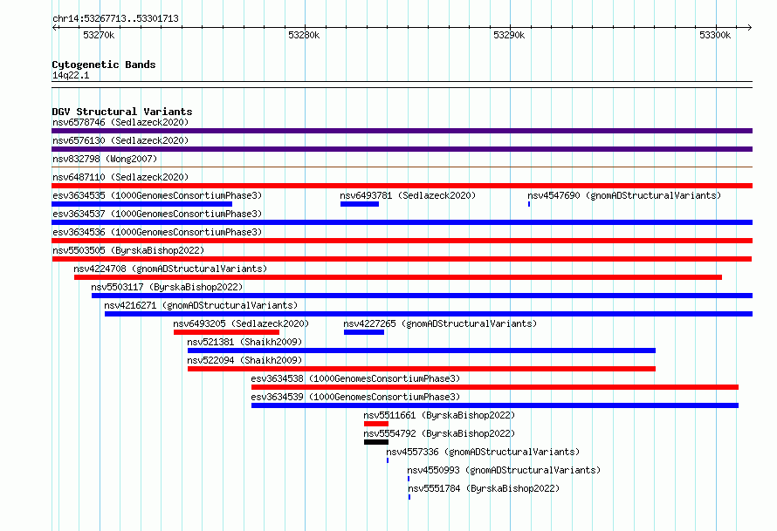The image size is (777, 531).
Task: Open esv3634537 variant label
Action: tap(157, 214)
